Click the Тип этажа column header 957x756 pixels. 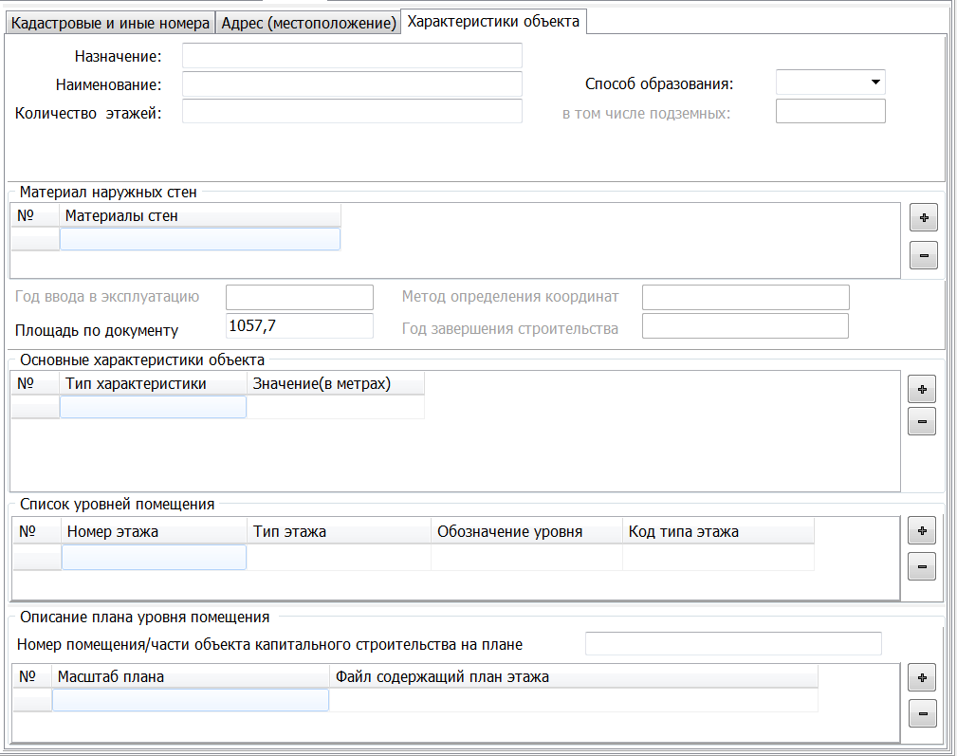(338, 531)
